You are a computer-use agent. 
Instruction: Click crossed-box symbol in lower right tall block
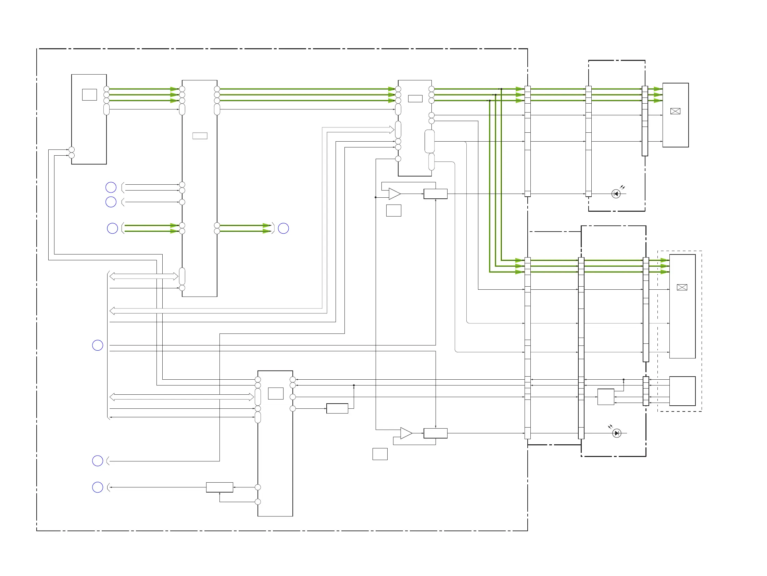point(682,287)
